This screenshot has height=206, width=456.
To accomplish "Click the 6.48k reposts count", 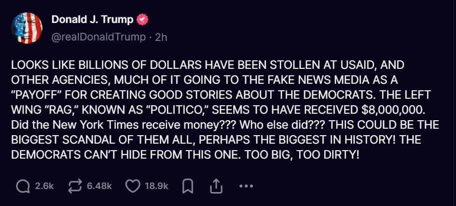I will pyautogui.click(x=99, y=186).
